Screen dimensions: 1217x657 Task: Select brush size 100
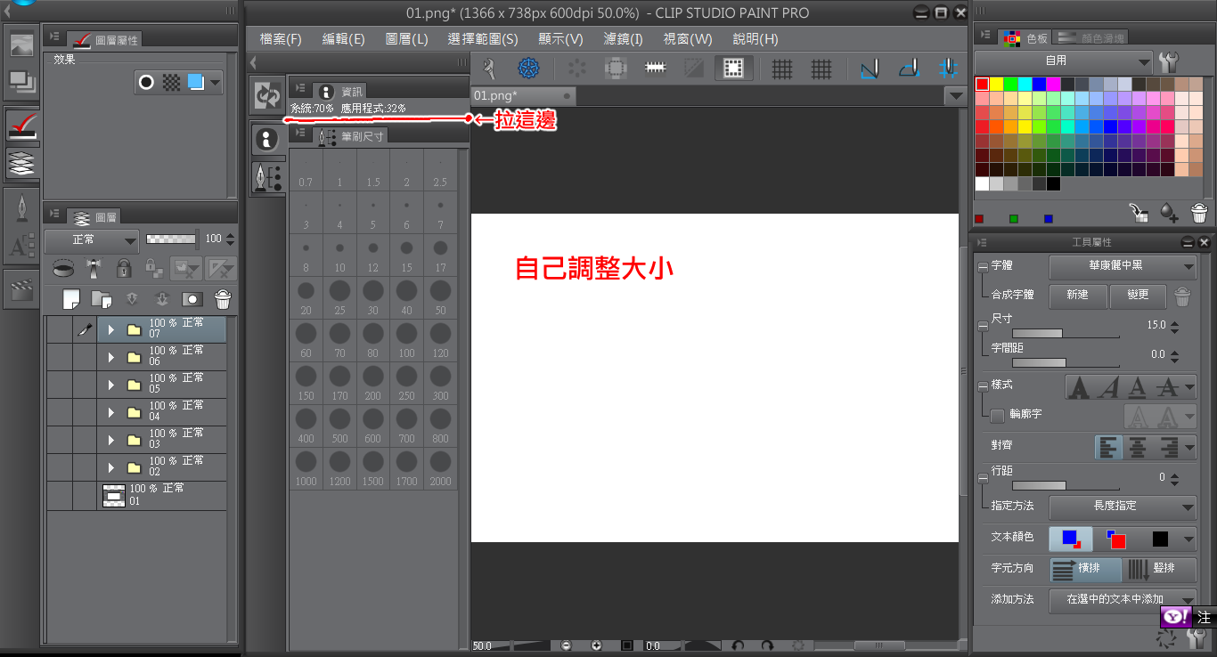pyautogui.click(x=407, y=340)
